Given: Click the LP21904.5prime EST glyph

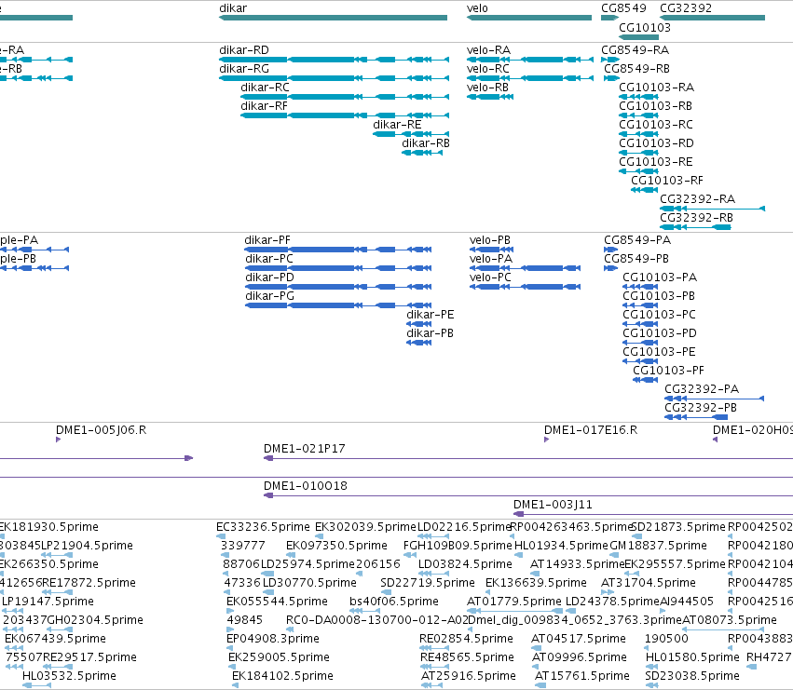Looking at the screenshot, I should 57,555.
